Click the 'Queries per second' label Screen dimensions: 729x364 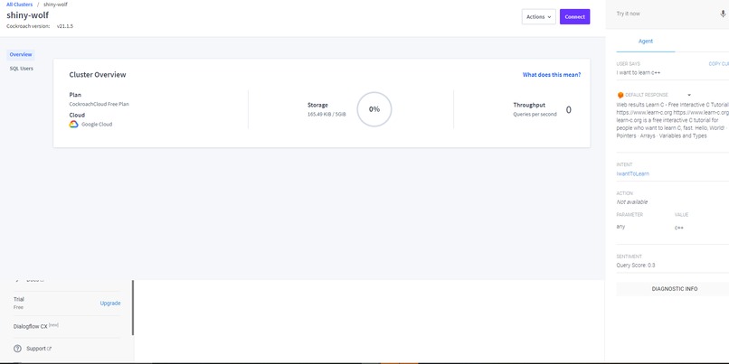pyautogui.click(x=535, y=114)
